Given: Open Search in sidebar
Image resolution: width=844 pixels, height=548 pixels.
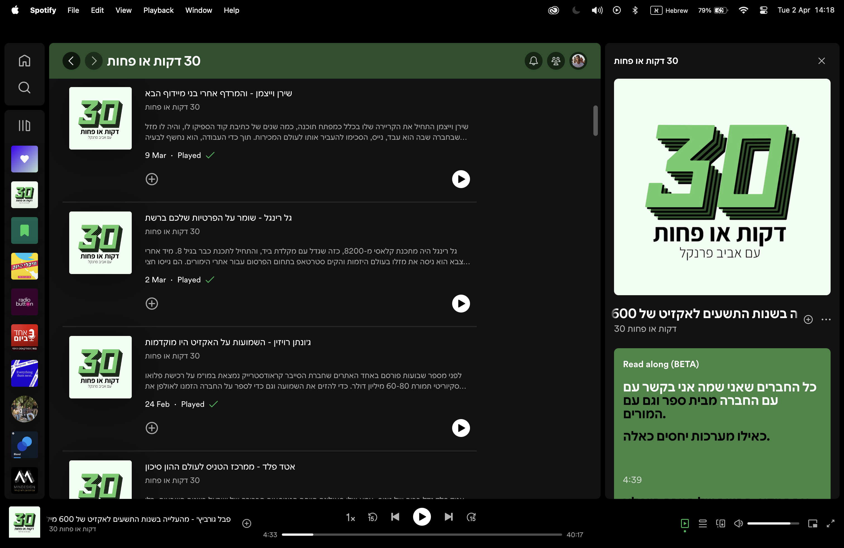Looking at the screenshot, I should pyautogui.click(x=25, y=88).
